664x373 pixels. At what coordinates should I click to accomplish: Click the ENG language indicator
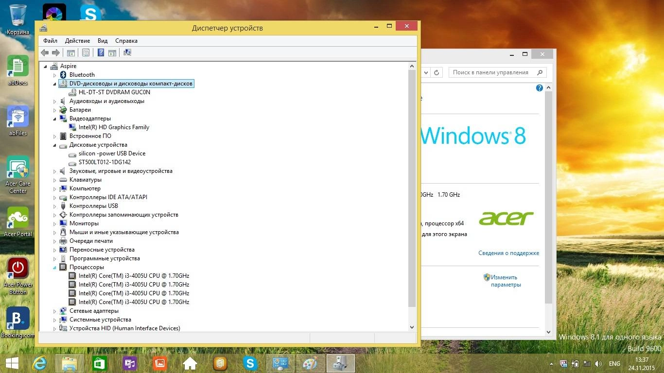[x=614, y=364]
